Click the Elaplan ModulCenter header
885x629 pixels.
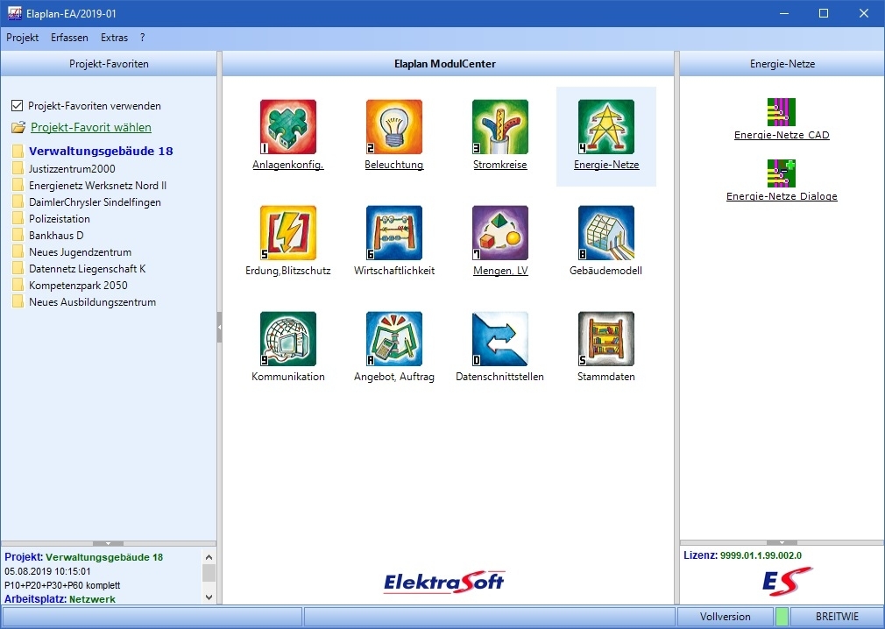coord(448,64)
